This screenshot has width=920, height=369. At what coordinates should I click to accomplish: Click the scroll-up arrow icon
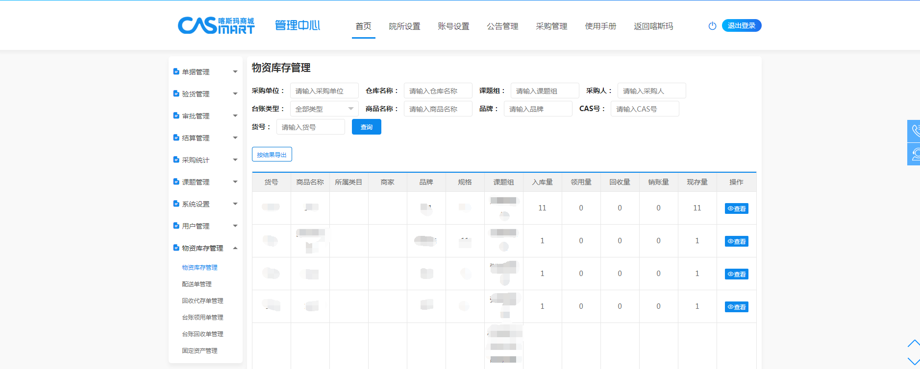[913, 344]
